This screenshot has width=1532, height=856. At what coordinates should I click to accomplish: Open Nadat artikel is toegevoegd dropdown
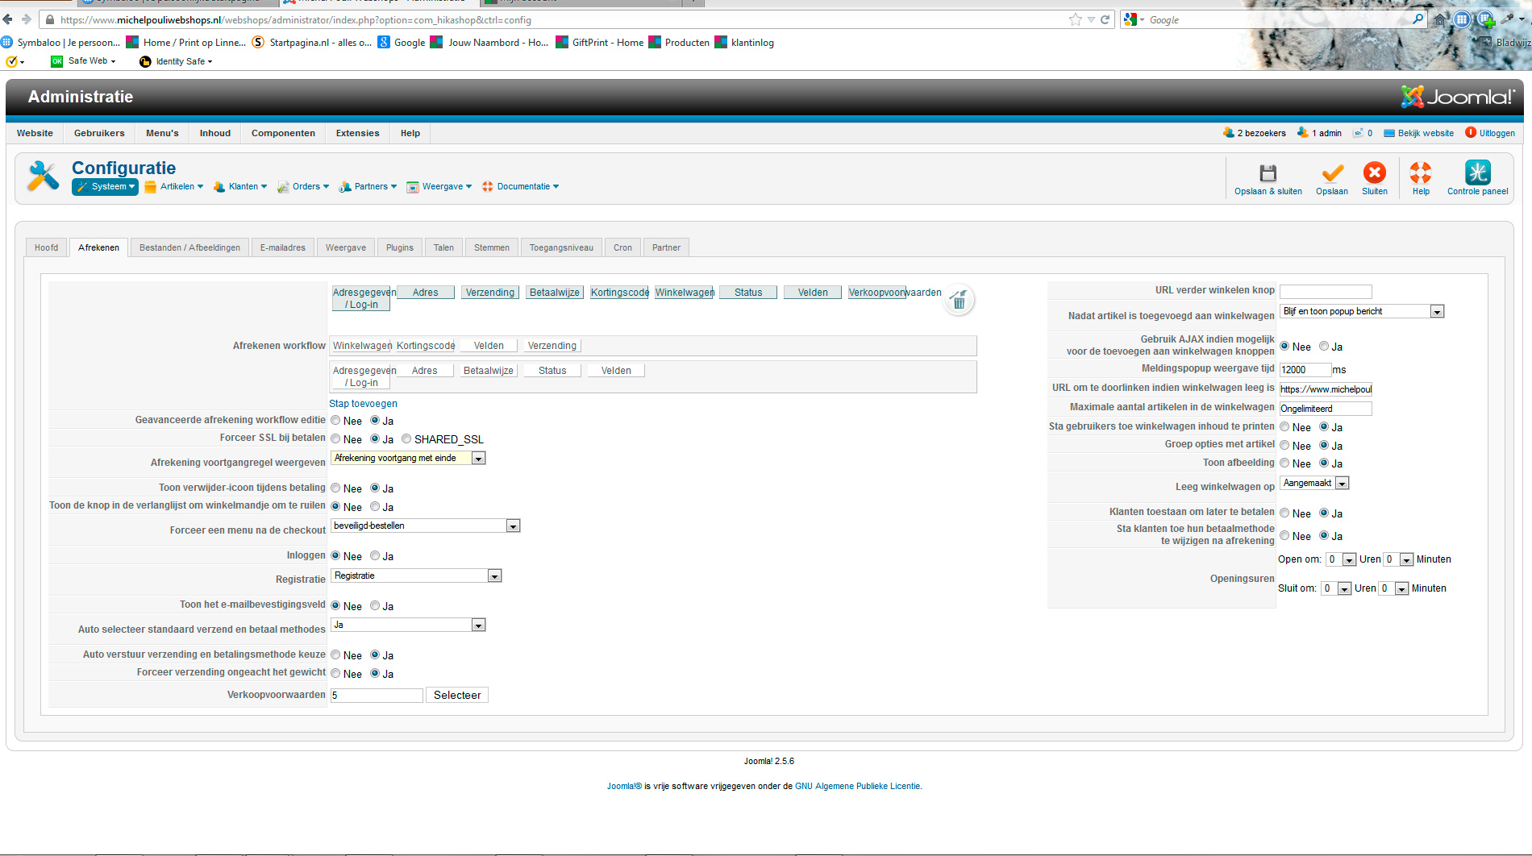coord(1362,311)
